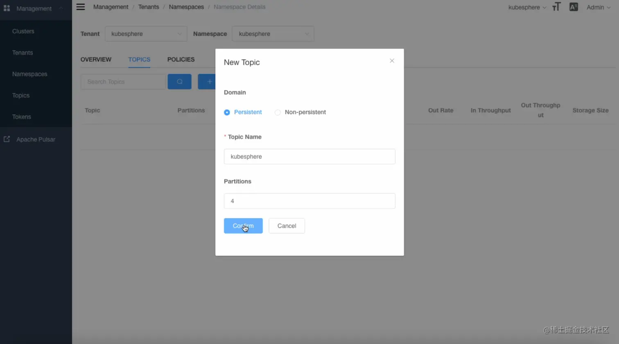Open the Namespace kubesphere dropdown
The height and width of the screenshot is (344, 619).
[273, 34]
